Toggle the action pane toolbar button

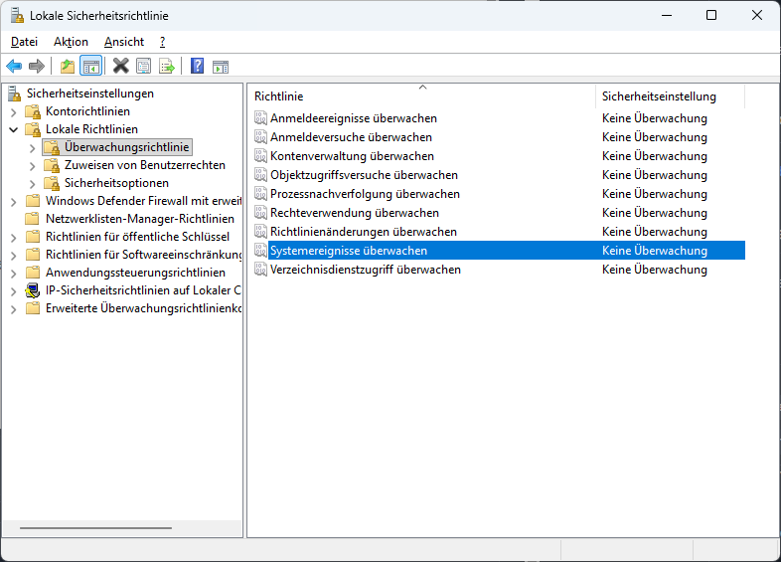221,67
